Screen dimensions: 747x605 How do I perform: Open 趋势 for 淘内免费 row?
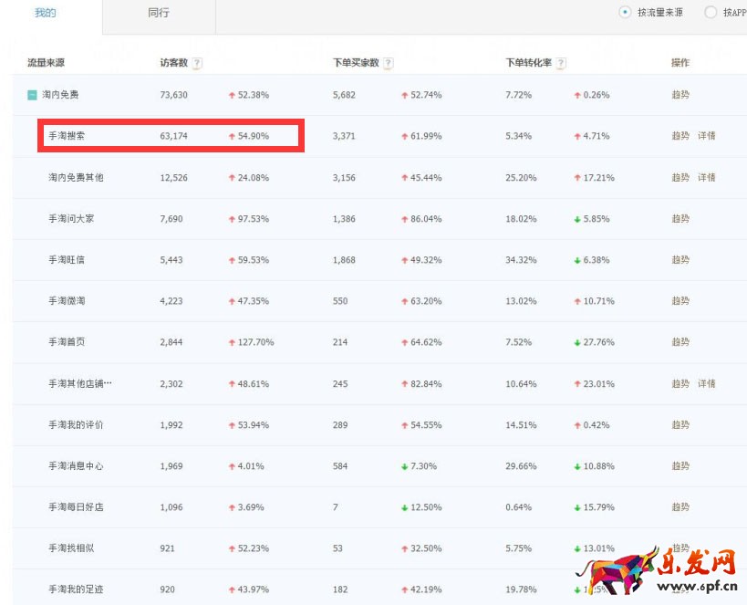680,95
